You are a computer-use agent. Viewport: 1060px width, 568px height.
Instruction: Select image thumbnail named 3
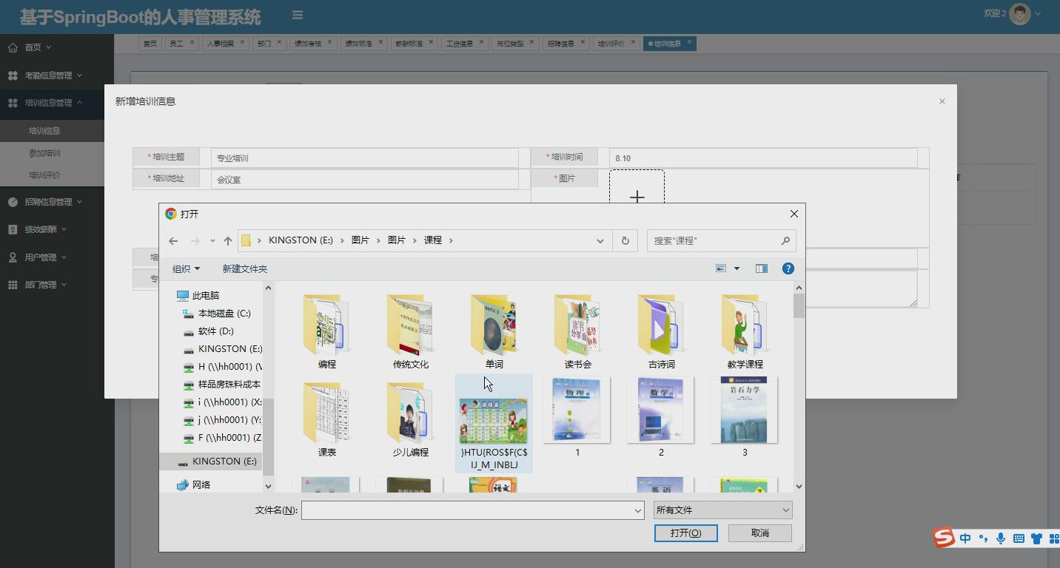coord(745,417)
